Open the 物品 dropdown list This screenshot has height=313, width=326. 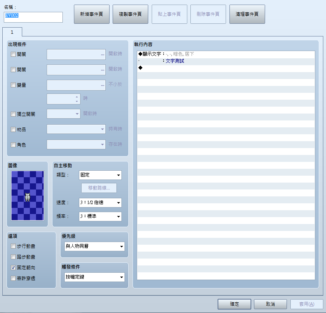[76, 129]
